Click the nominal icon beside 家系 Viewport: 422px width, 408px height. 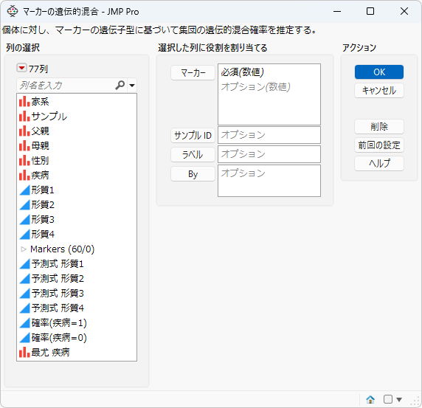coord(24,102)
